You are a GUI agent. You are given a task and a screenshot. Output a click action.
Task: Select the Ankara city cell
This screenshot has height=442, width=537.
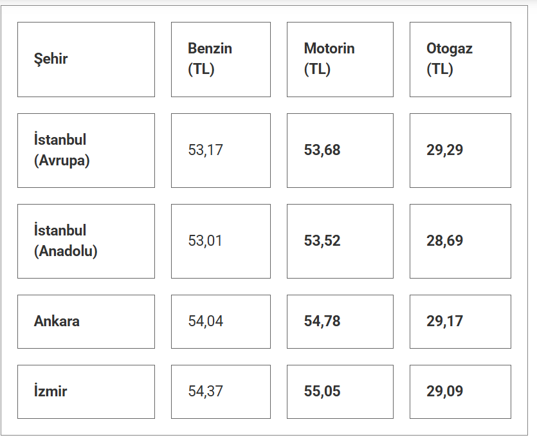coord(86,321)
